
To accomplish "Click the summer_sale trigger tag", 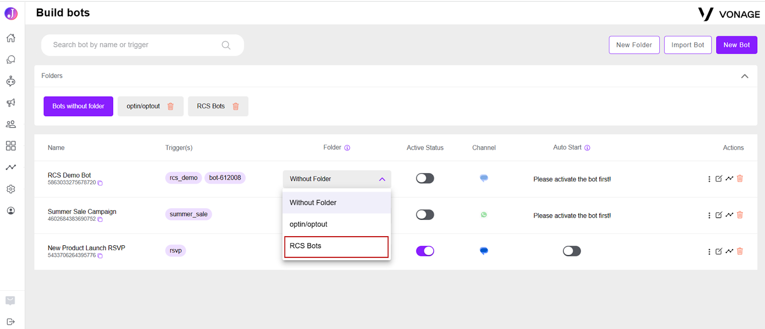I will point(188,214).
